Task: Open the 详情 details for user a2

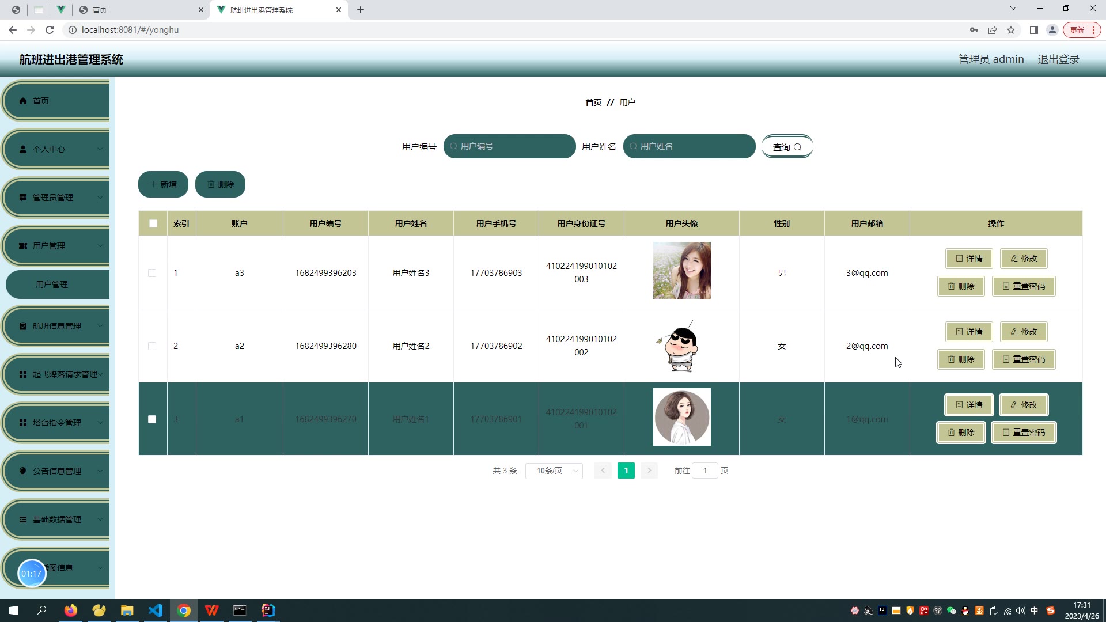Action: coord(969,332)
